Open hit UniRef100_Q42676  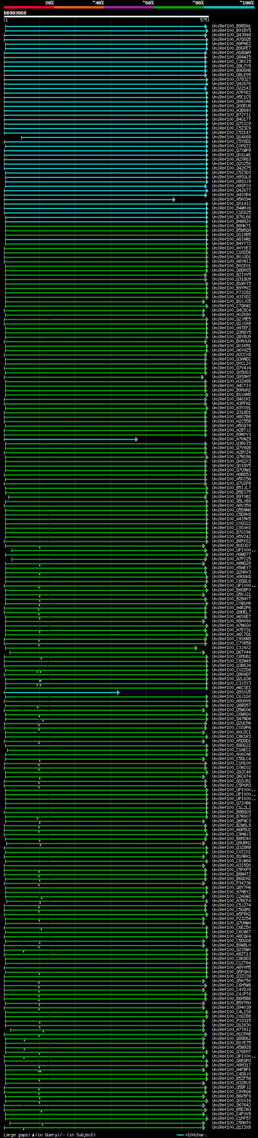tap(231, 84)
